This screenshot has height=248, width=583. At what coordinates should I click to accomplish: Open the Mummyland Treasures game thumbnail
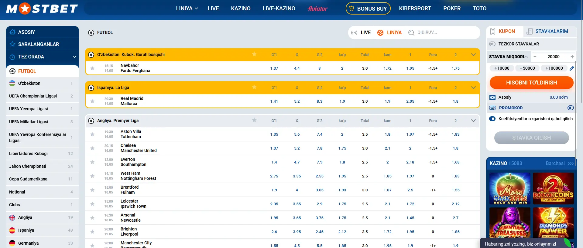point(510,223)
